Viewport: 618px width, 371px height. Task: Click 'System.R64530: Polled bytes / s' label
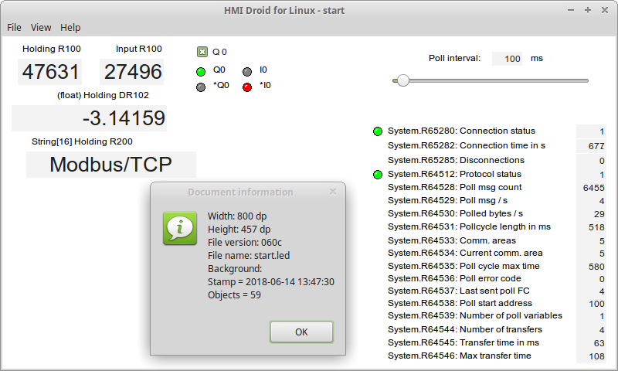click(x=455, y=213)
